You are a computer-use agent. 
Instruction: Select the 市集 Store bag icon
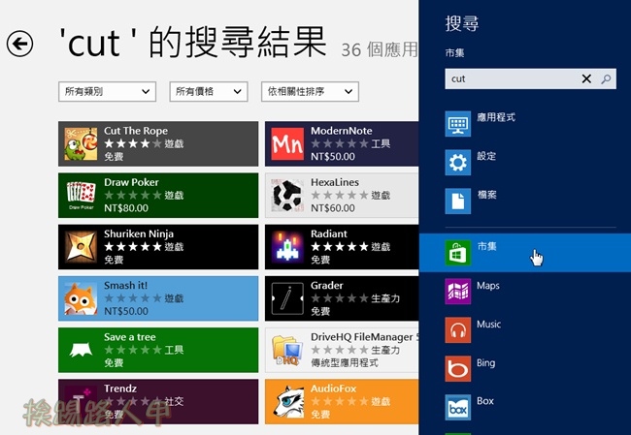(x=458, y=253)
